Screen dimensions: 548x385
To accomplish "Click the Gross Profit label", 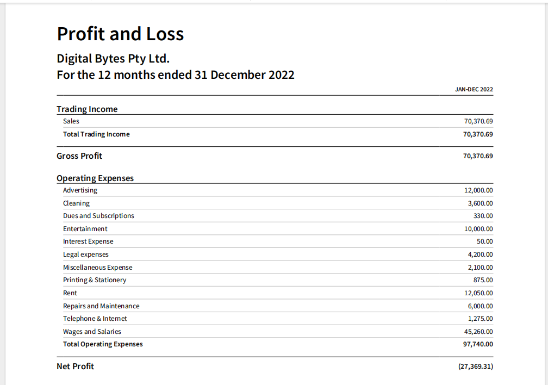I will coord(79,156).
